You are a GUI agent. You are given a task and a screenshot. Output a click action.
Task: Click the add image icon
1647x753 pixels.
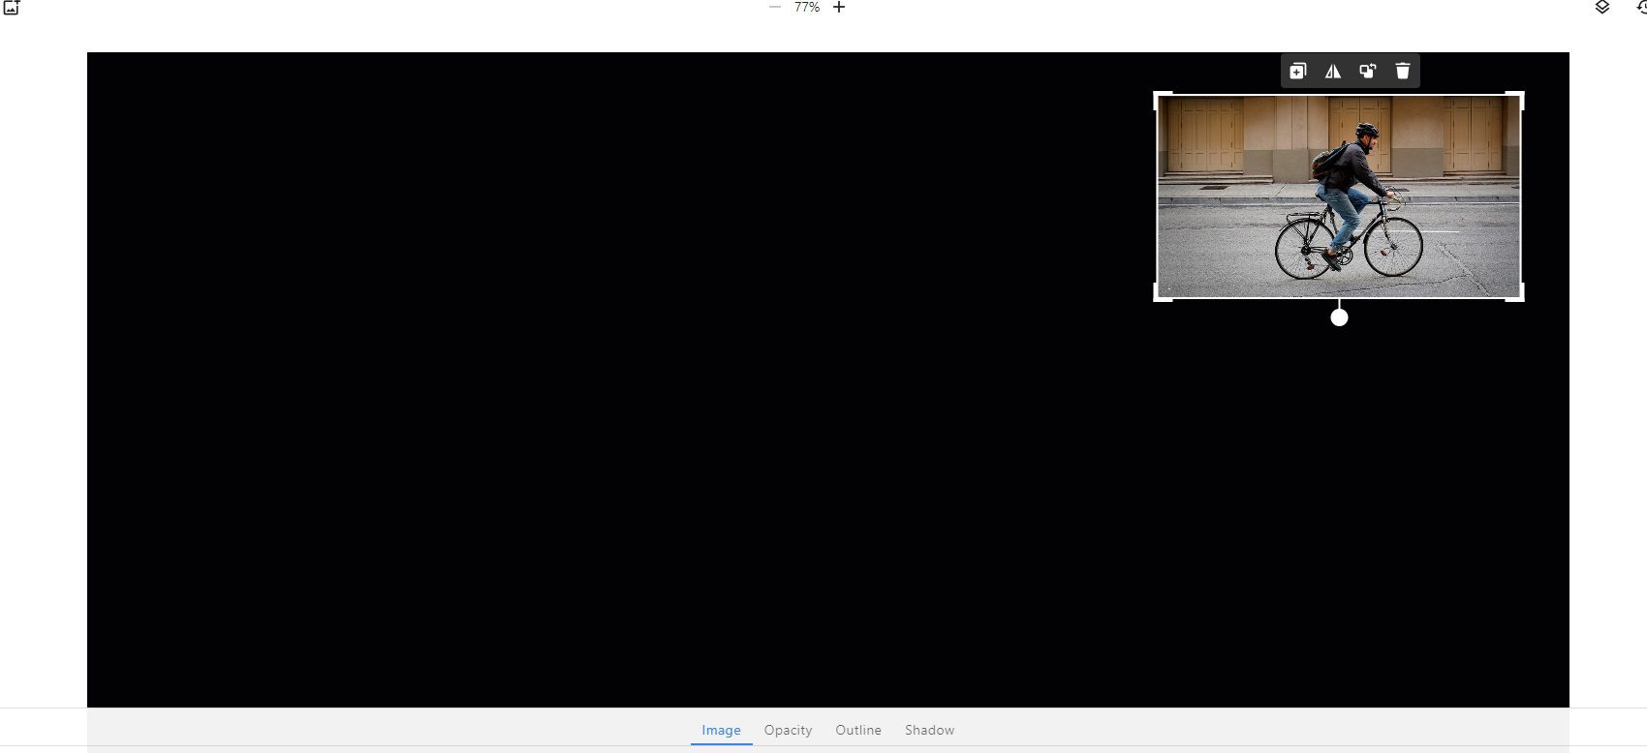(12, 8)
